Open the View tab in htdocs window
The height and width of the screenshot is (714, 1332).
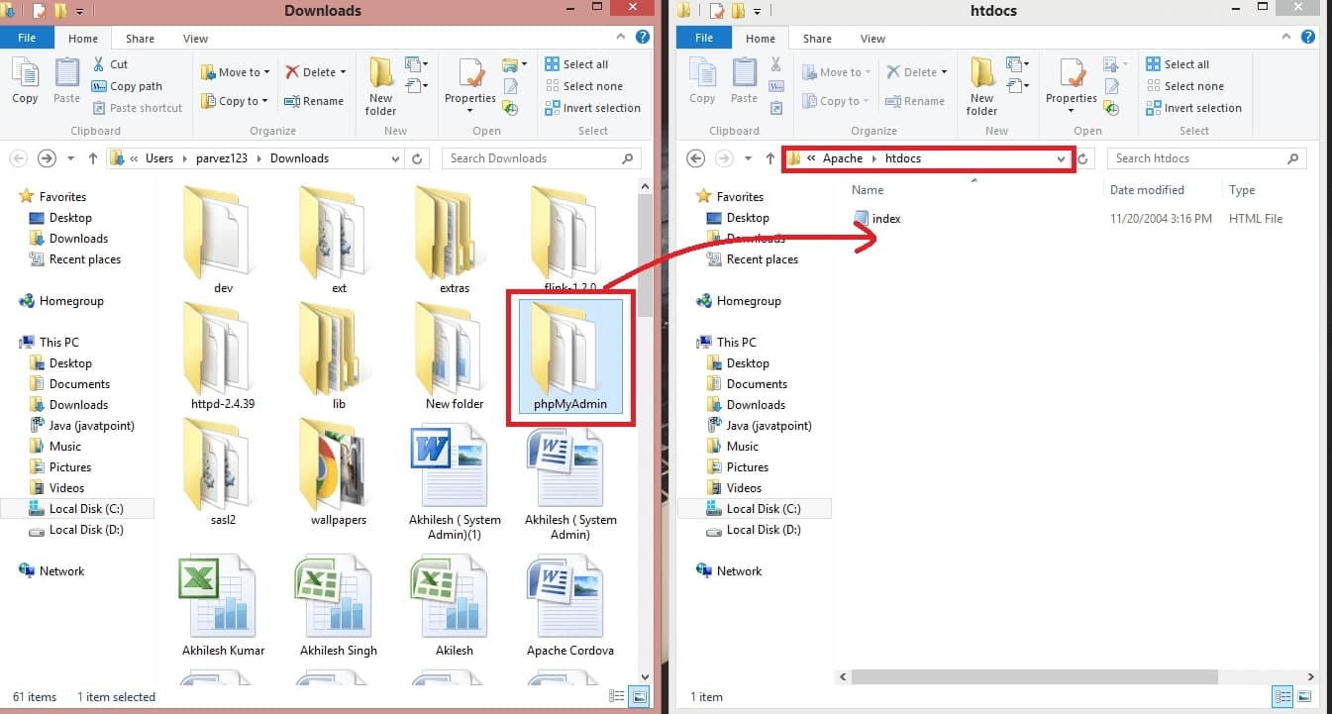click(872, 39)
